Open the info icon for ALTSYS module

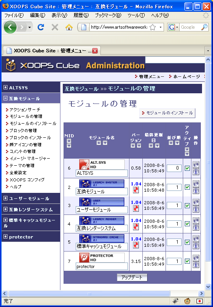(196, 172)
